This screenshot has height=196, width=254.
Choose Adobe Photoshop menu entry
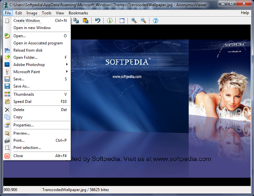(37, 65)
